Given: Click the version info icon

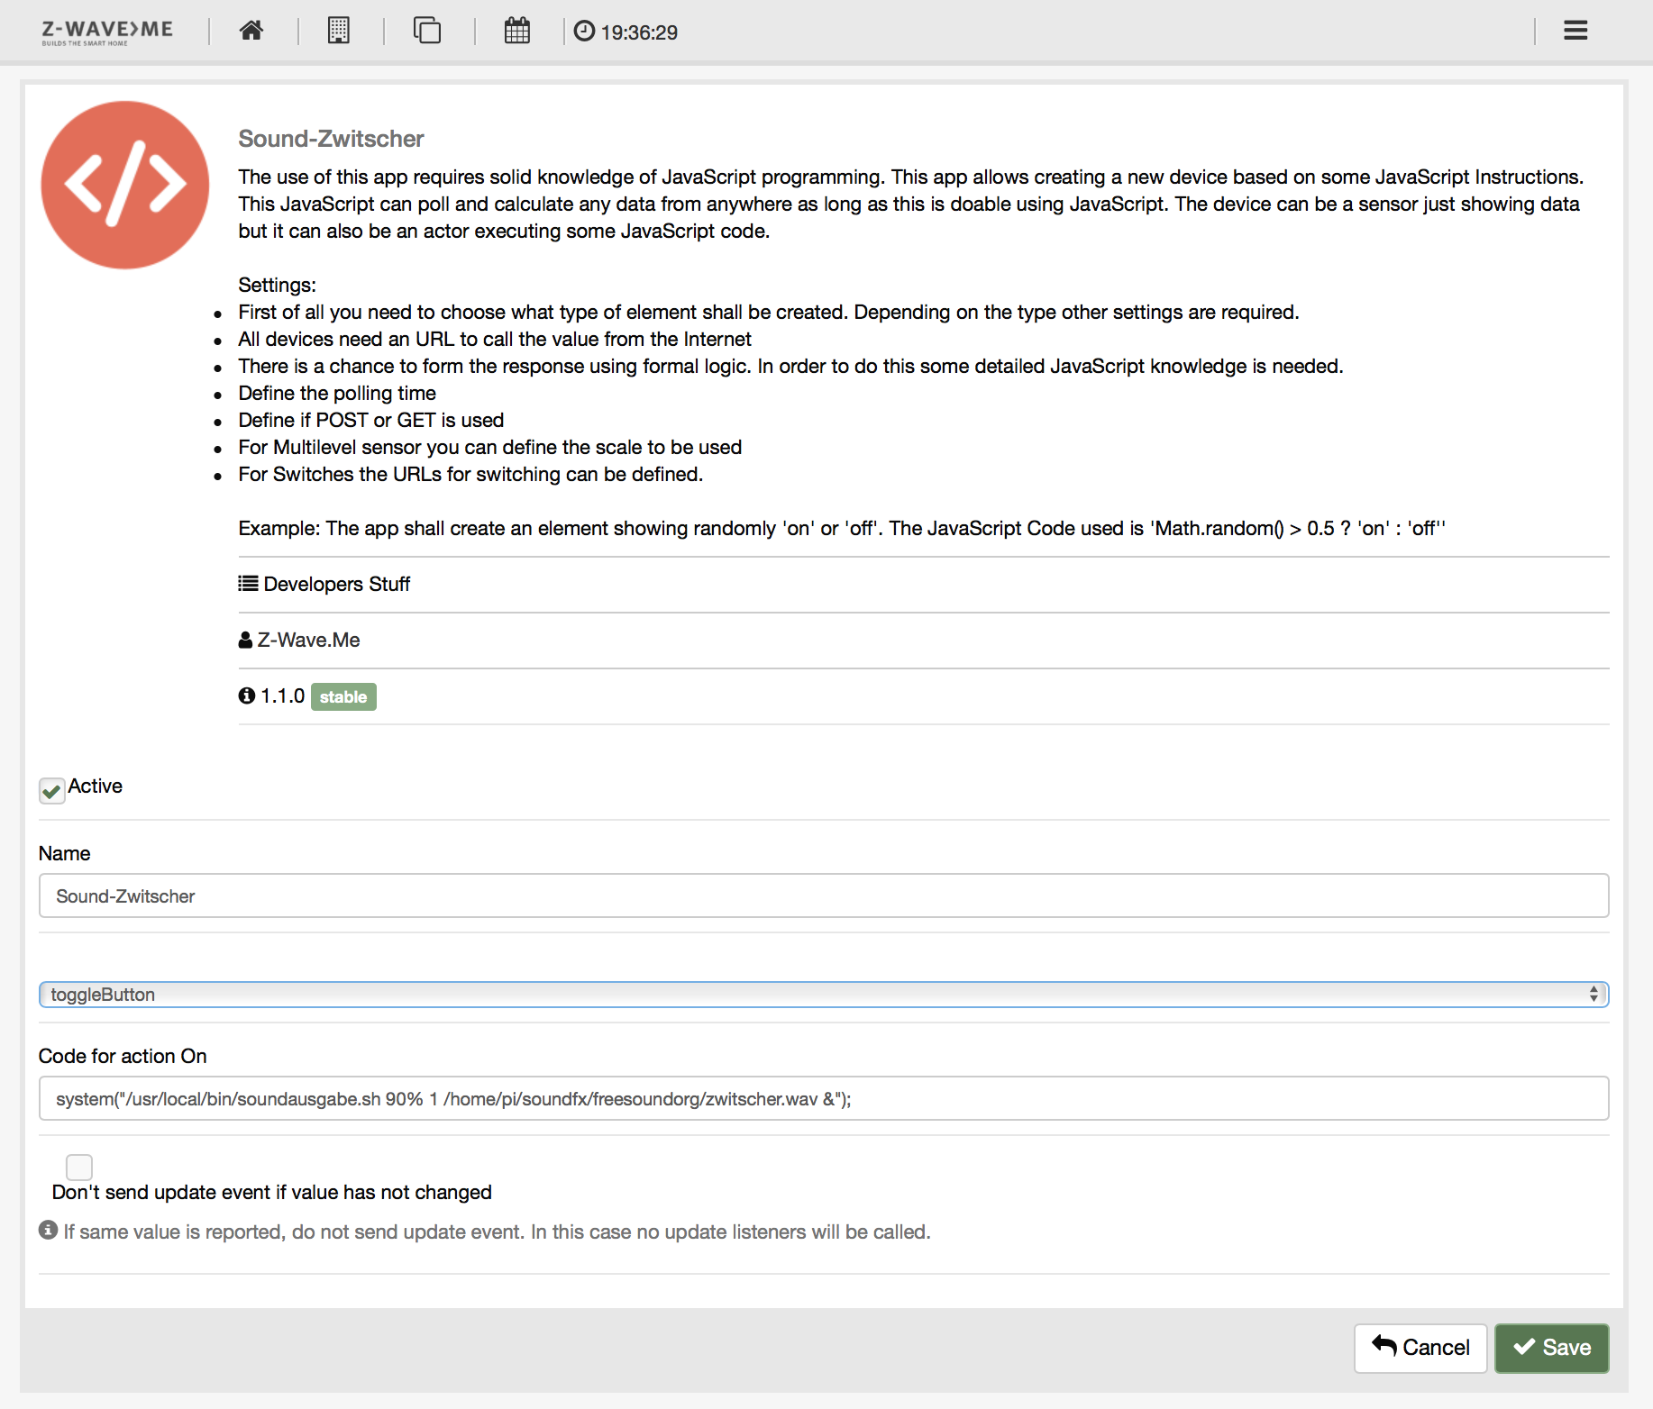Looking at the screenshot, I should (x=247, y=695).
